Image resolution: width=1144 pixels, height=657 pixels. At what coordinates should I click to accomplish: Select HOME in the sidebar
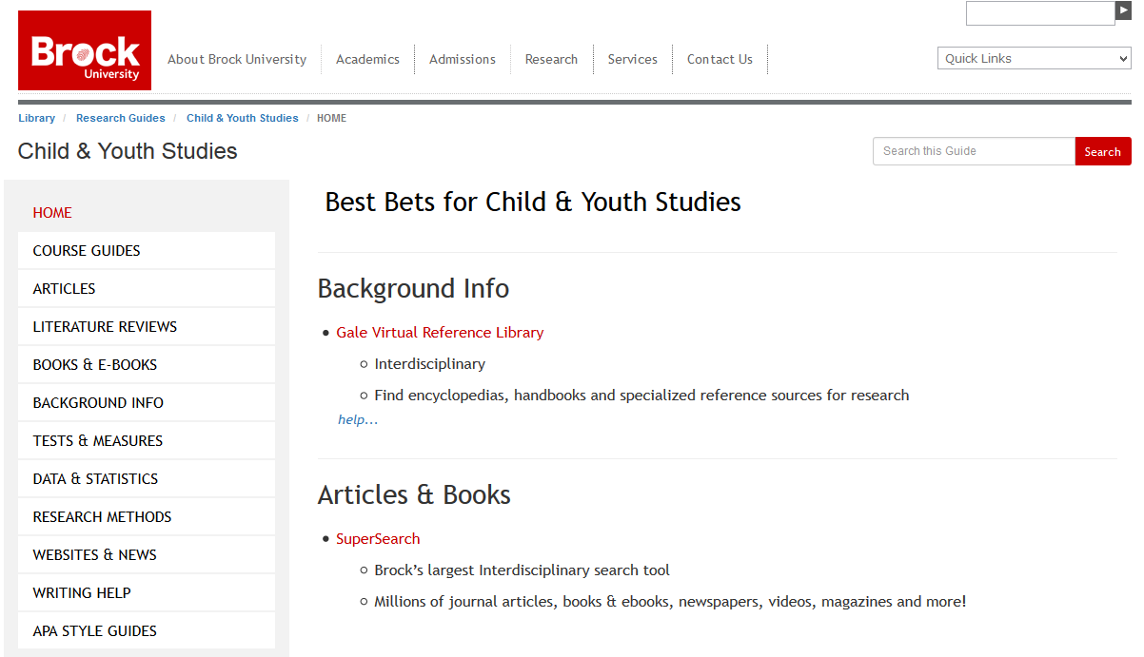click(x=147, y=213)
